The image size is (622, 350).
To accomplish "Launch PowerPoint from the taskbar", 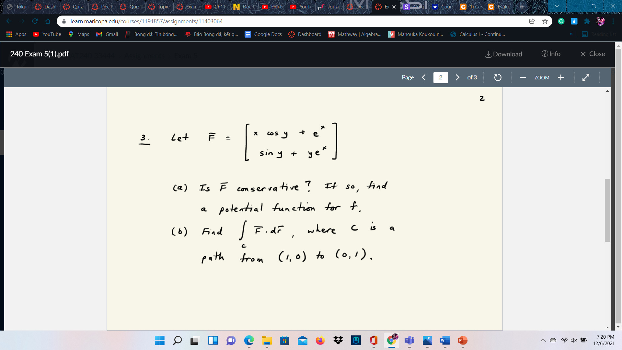I will (463, 341).
